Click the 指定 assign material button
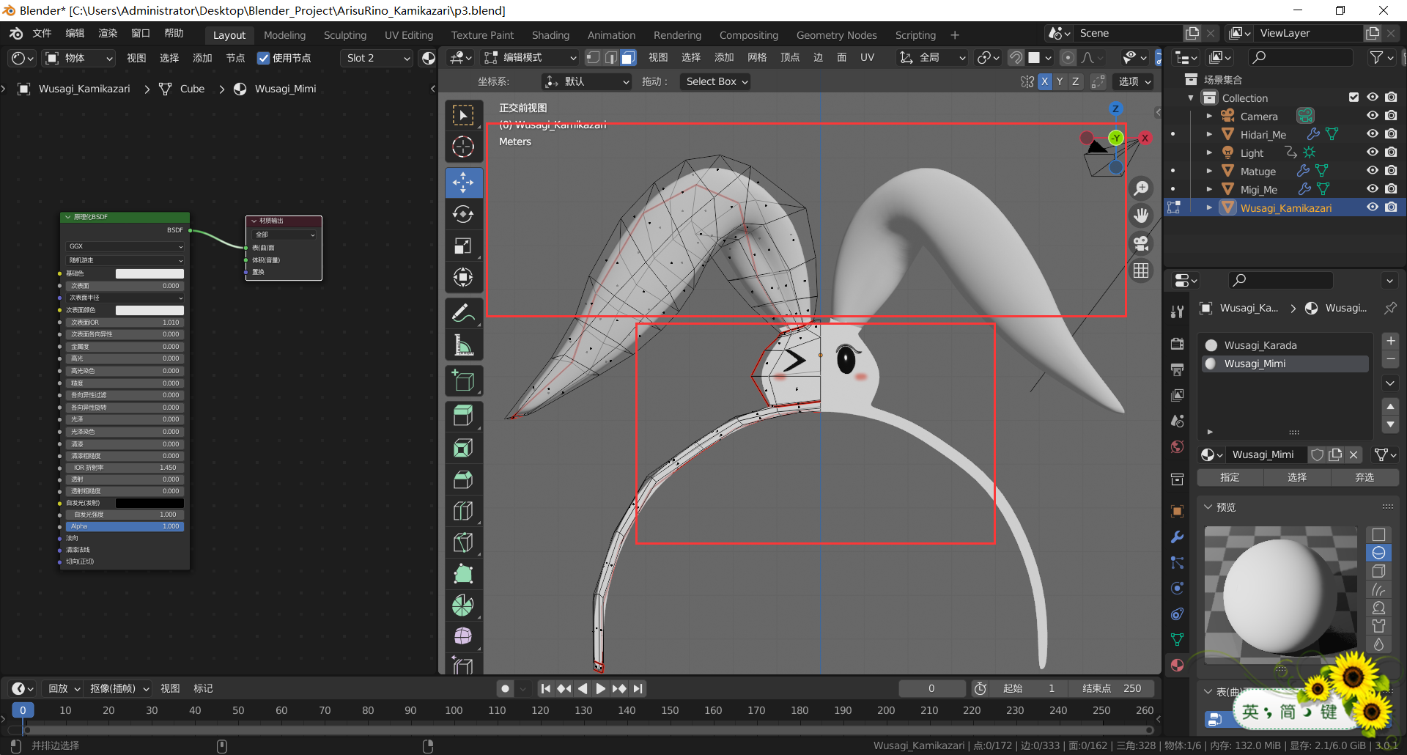Screen dimensions: 1407x755 click(x=1230, y=477)
